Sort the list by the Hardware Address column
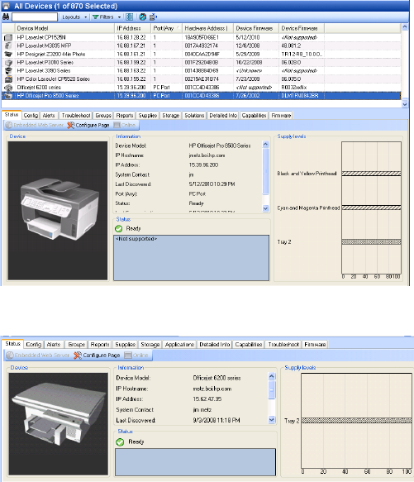The image size is (414, 482). point(207,28)
